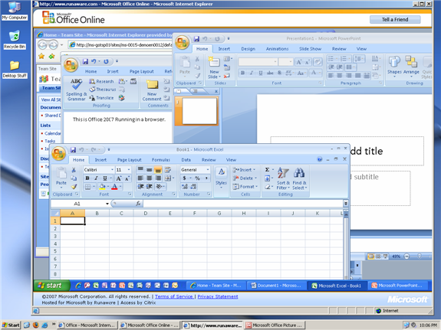This screenshot has height=330, width=441.
Task: Click the PowerPoint Office button orb
Action: (x=182, y=42)
